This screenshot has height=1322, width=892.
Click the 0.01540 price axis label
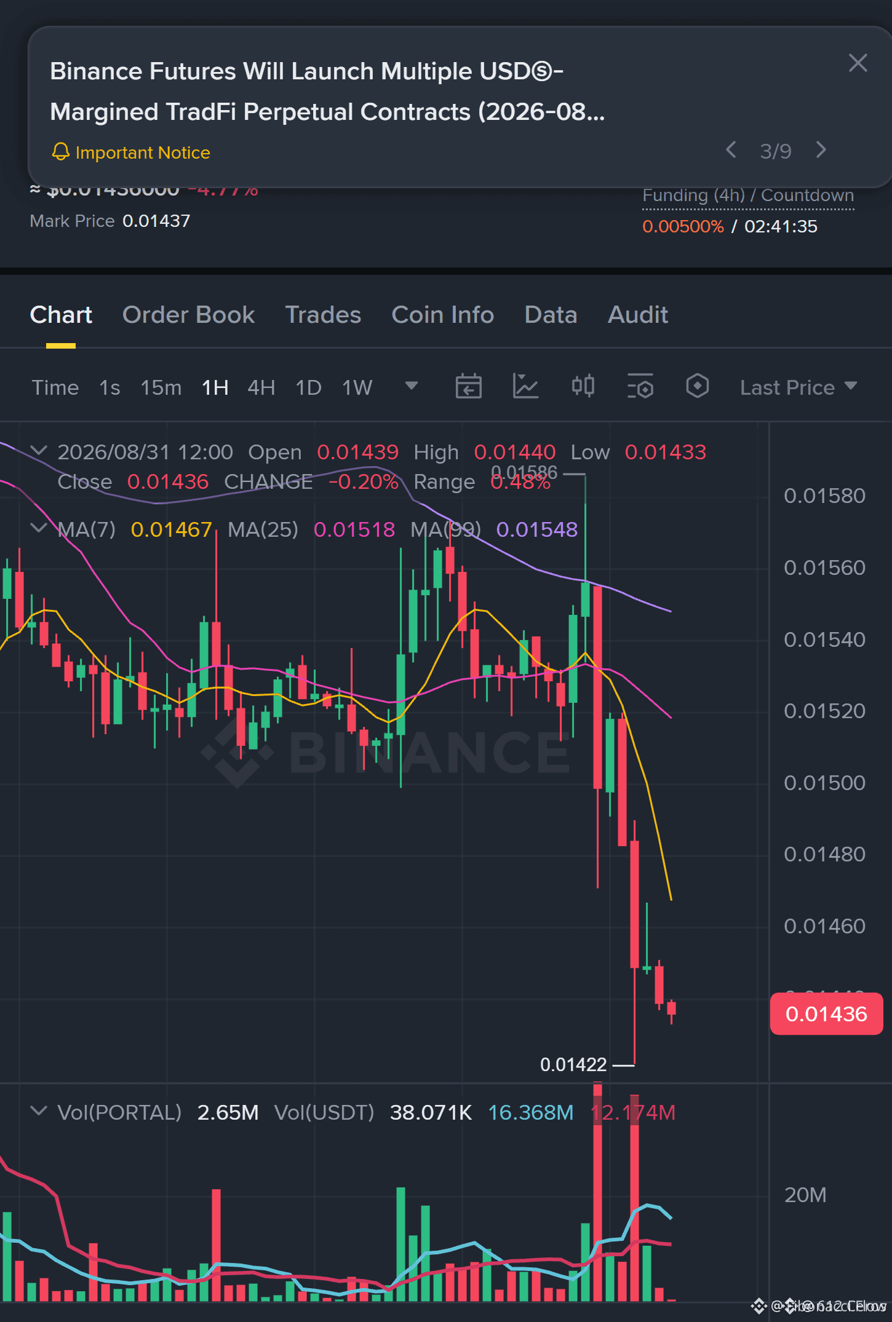click(824, 639)
